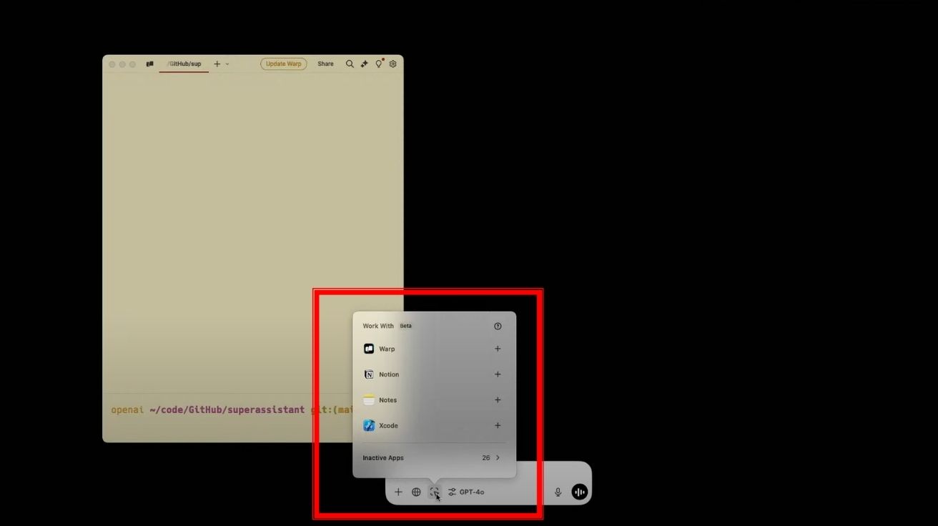Open the Warp AI sparkles icon
This screenshot has height=526, width=938.
(364, 64)
